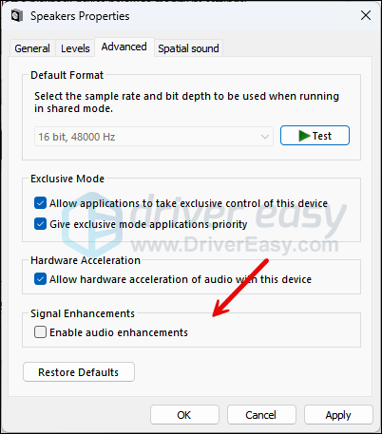The height and width of the screenshot is (434, 382).
Task: Go to the Spatial sound tab
Action: pos(188,48)
